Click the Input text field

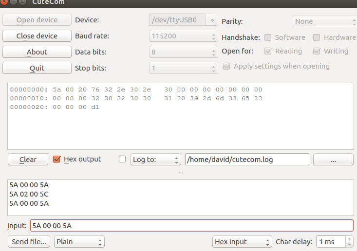point(192,226)
